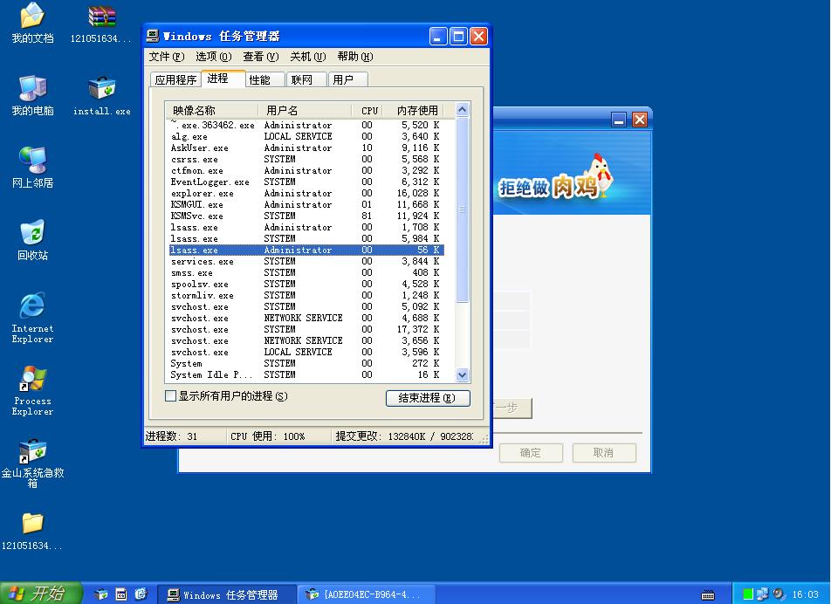The width and height of the screenshot is (831, 604).
Task: Click the 结束进程 button
Action: pyautogui.click(x=428, y=398)
